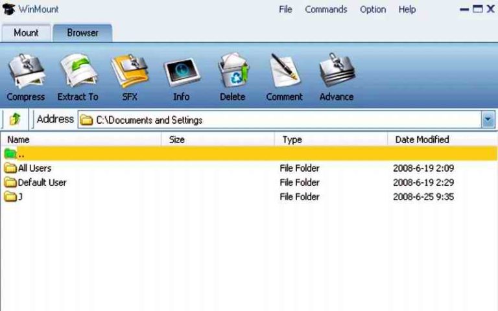Open the Option menu
This screenshot has height=311, width=498.
(x=373, y=10)
